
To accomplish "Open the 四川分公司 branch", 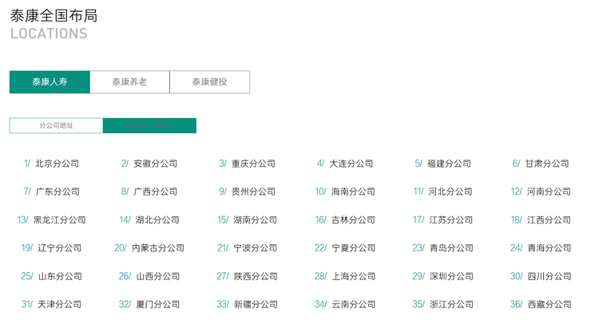I will click(x=549, y=277).
